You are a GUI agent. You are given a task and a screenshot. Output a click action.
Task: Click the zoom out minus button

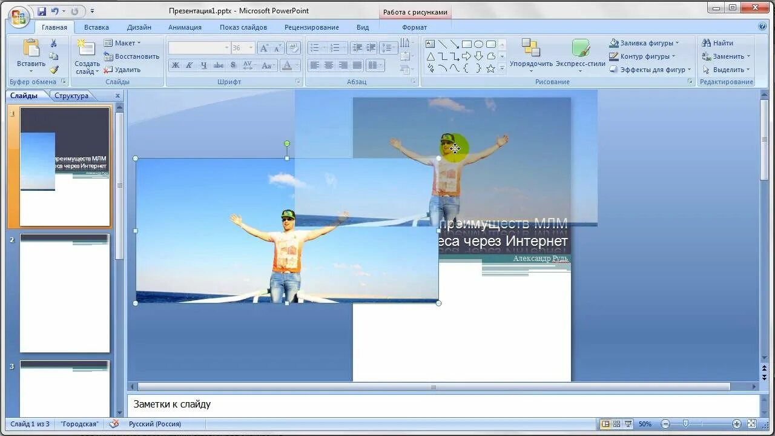665,424
